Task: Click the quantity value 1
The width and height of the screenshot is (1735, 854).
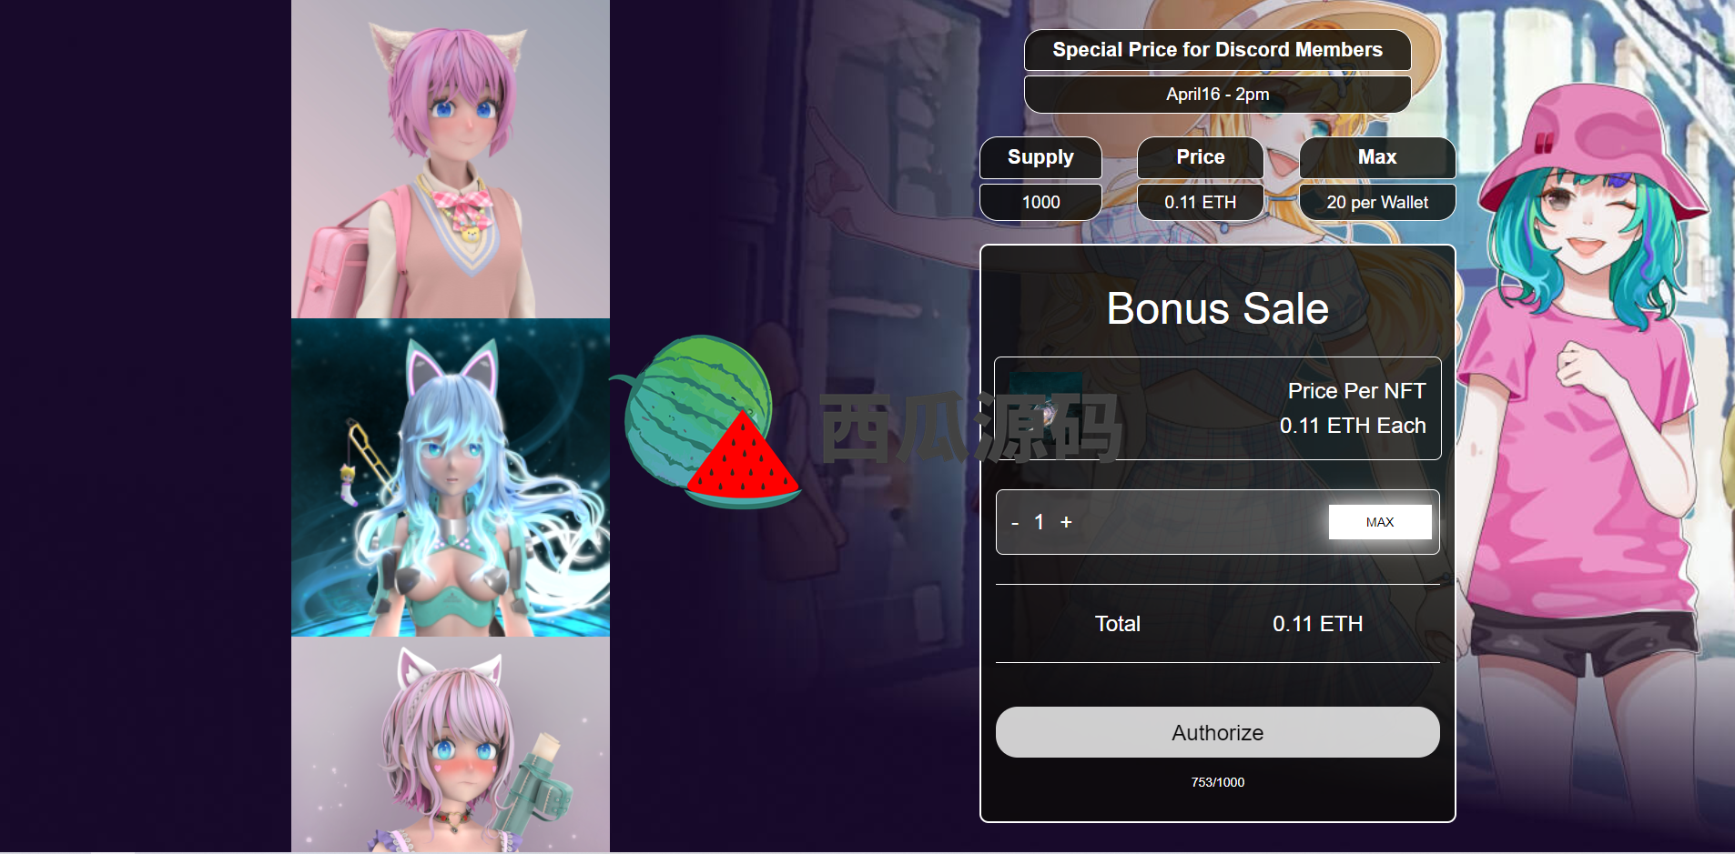Action: [x=1040, y=522]
